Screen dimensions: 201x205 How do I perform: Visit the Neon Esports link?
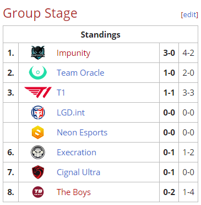pyautogui.click(x=82, y=133)
